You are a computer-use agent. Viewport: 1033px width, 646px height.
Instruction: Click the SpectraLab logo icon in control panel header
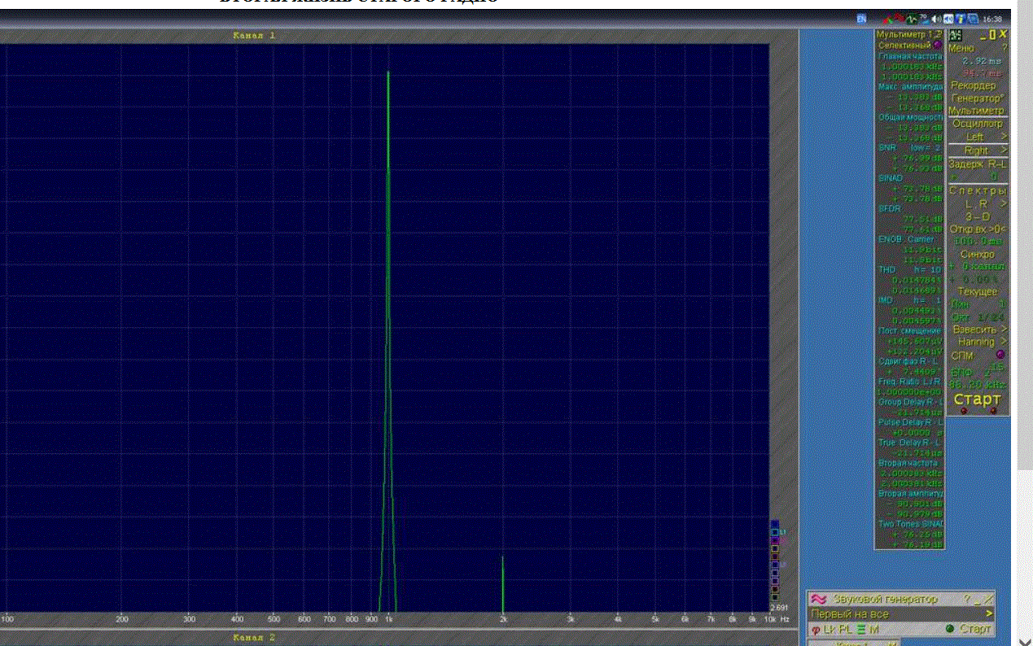point(956,34)
